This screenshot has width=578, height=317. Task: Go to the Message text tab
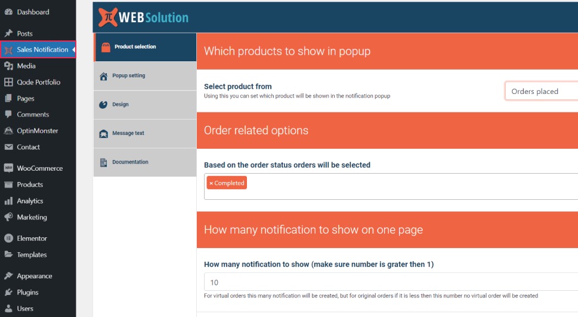[145, 133]
